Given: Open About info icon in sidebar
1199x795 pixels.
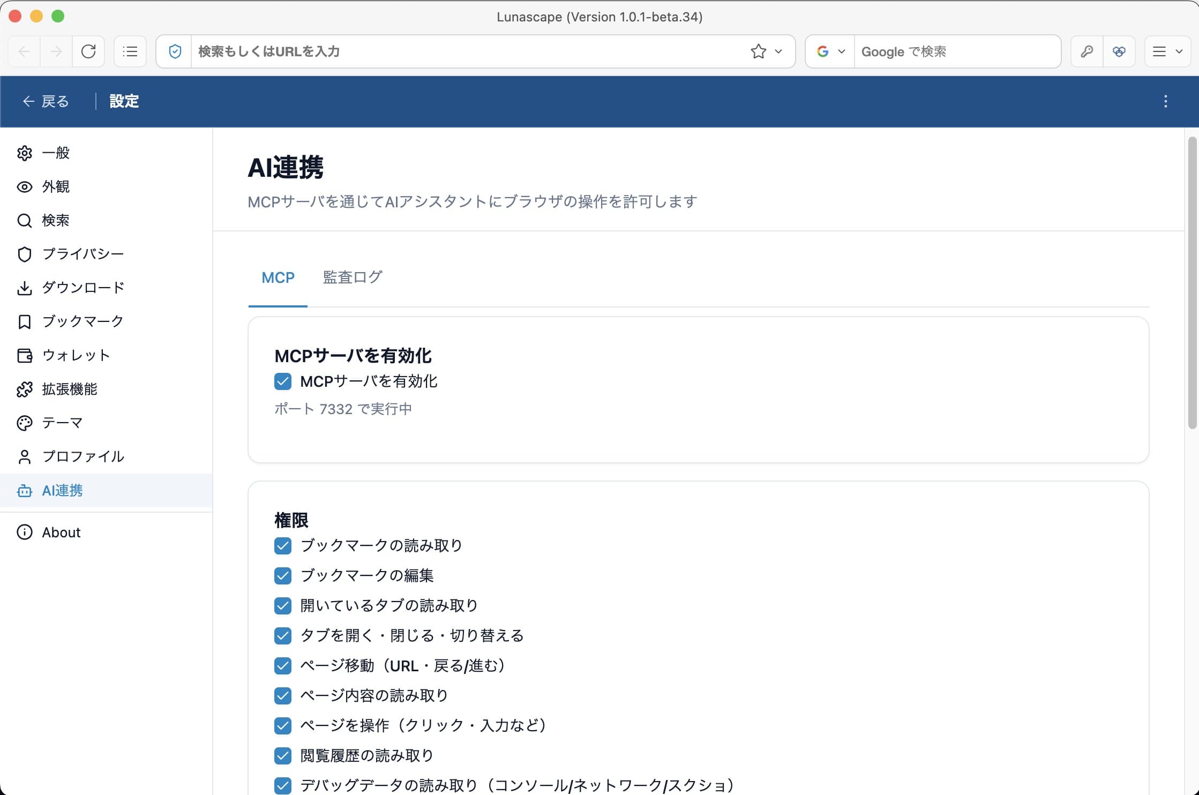Looking at the screenshot, I should 25,532.
